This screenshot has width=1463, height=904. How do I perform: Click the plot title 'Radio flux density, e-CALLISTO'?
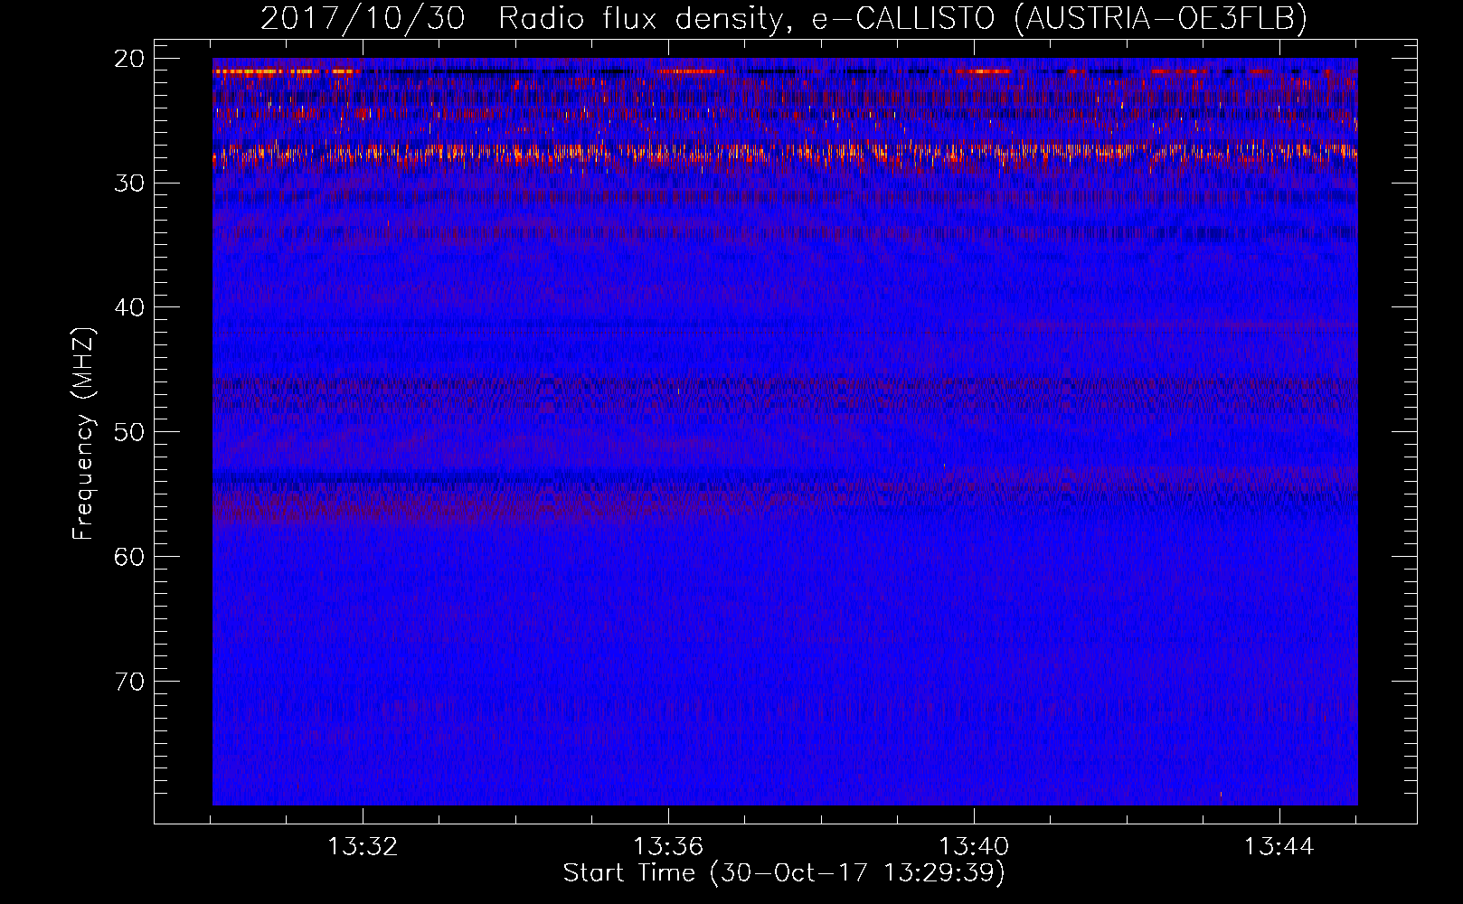point(746,18)
